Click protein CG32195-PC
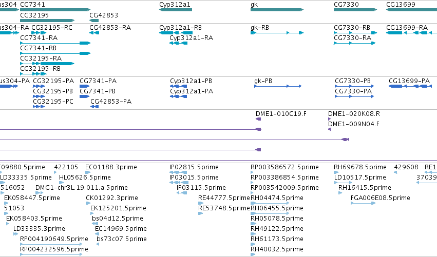 [39, 107]
